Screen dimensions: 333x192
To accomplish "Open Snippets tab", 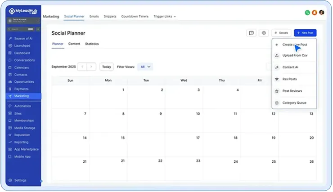I will (x=110, y=16).
